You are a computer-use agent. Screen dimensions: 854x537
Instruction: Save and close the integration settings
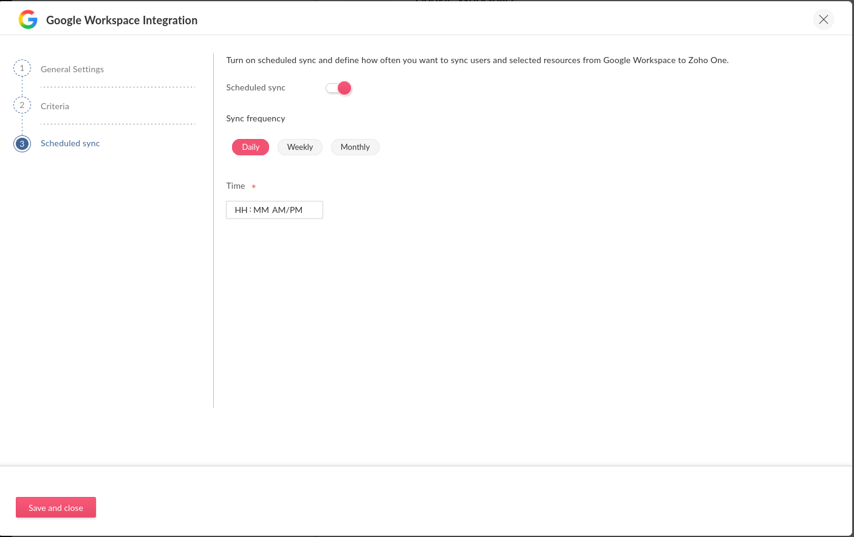[56, 507]
